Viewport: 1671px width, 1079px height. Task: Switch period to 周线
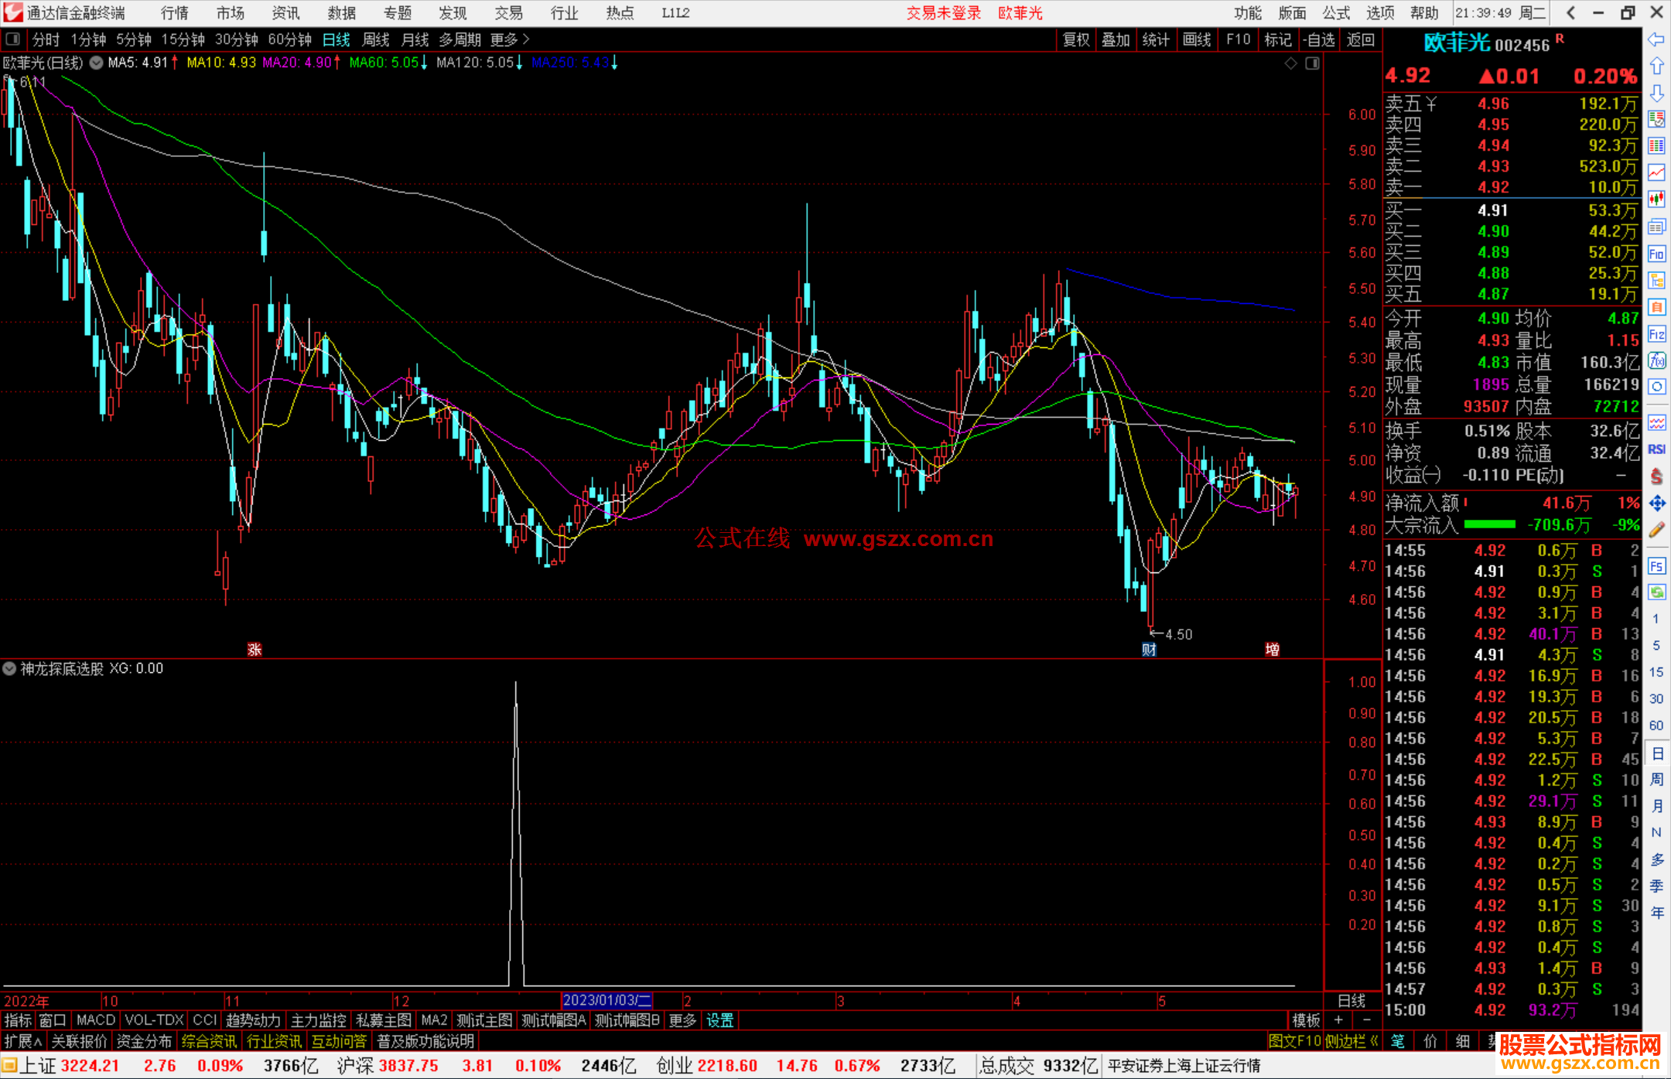point(376,39)
